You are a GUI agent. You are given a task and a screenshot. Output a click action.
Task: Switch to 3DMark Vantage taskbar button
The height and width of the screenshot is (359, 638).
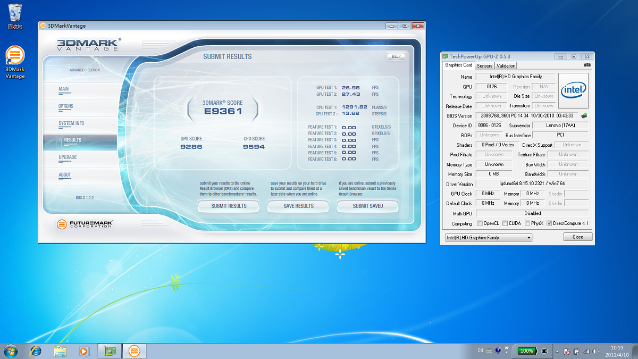tap(135, 350)
